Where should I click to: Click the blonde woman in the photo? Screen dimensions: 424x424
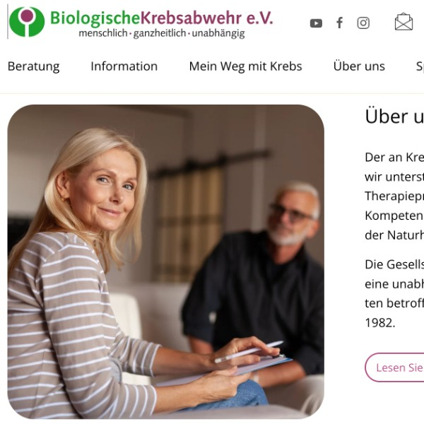(x=89, y=271)
